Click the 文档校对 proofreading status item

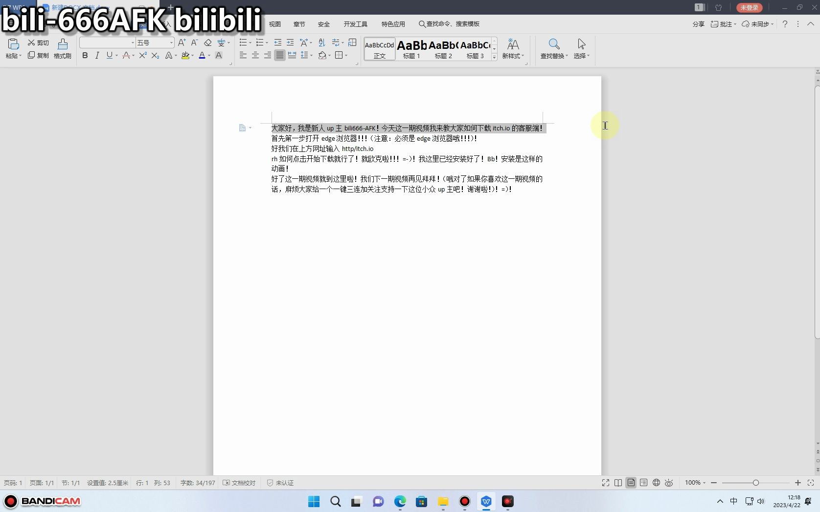(239, 483)
